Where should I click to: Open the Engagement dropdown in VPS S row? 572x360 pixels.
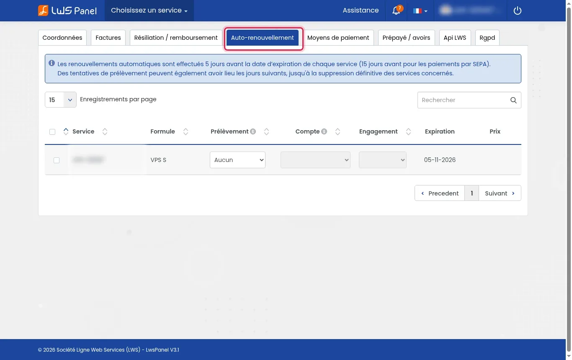(383, 160)
